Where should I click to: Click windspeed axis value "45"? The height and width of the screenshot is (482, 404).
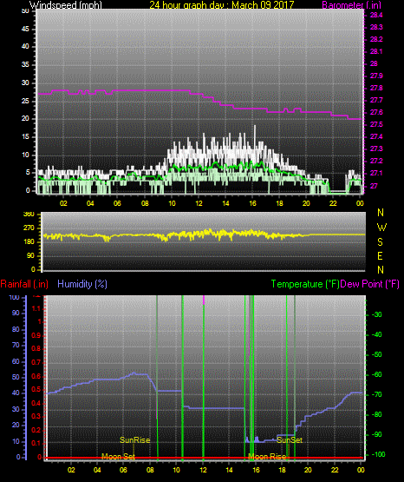[25, 29]
